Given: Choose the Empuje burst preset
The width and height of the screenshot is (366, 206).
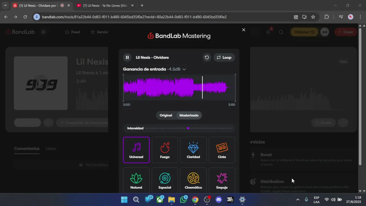Looking at the screenshot, I should 222,181.
